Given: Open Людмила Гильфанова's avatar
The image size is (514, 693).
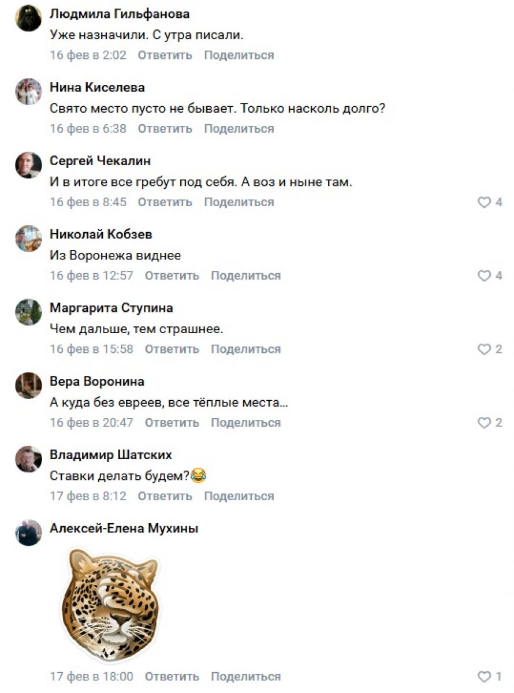Looking at the screenshot, I should click(x=28, y=18).
